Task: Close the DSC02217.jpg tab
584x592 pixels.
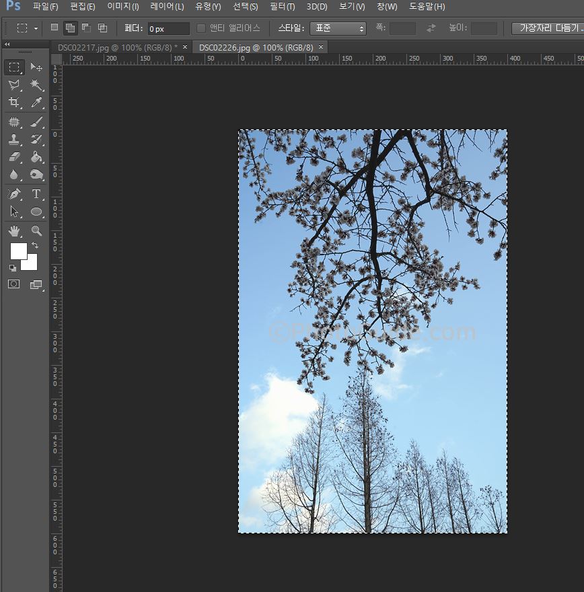Action: click(185, 47)
